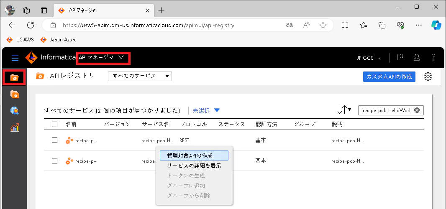Click the Informatica logo

click(x=50, y=57)
